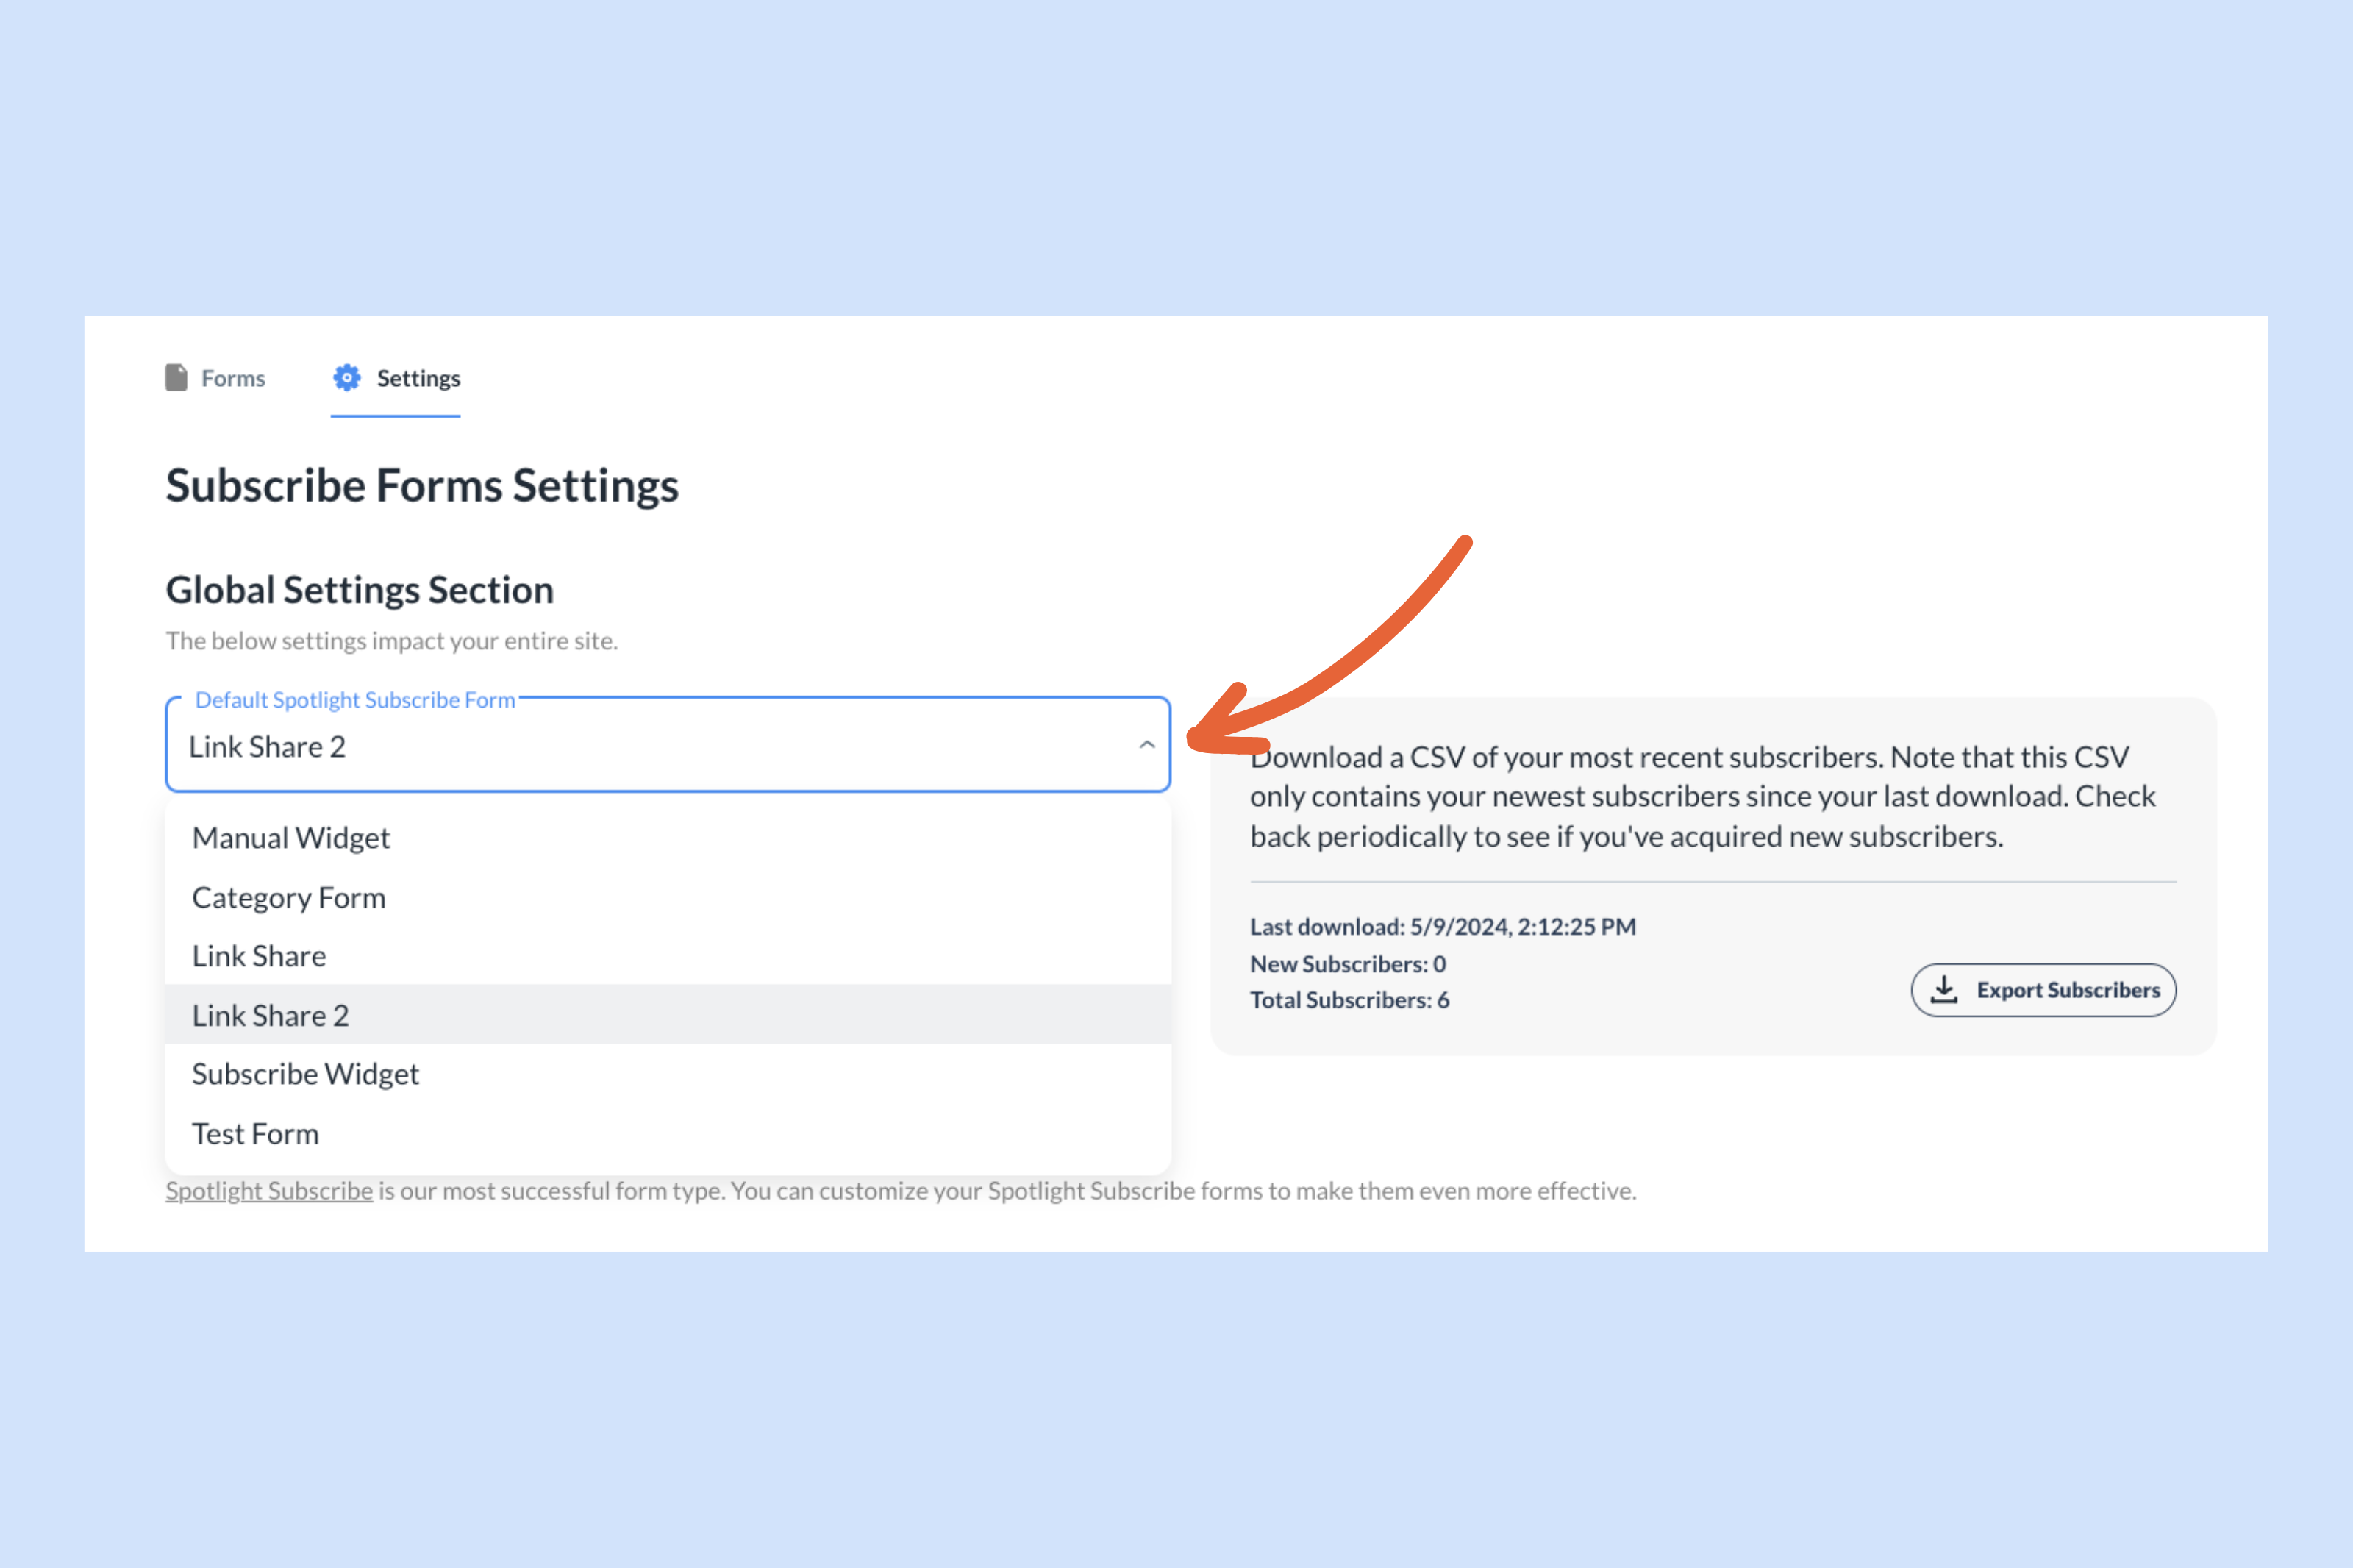This screenshot has width=2353, height=1568.
Task: Pick the Link Share option without number
Action: [259, 956]
